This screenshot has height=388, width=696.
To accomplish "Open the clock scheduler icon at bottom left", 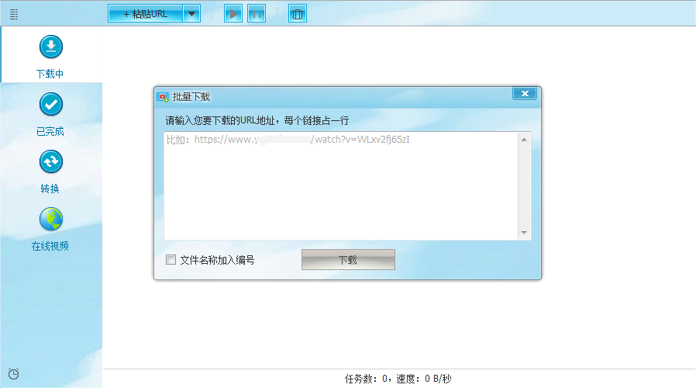I will tap(13, 374).
